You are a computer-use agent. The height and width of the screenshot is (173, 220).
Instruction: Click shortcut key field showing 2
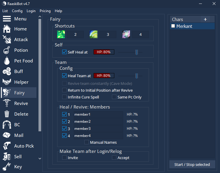tap(75, 35)
